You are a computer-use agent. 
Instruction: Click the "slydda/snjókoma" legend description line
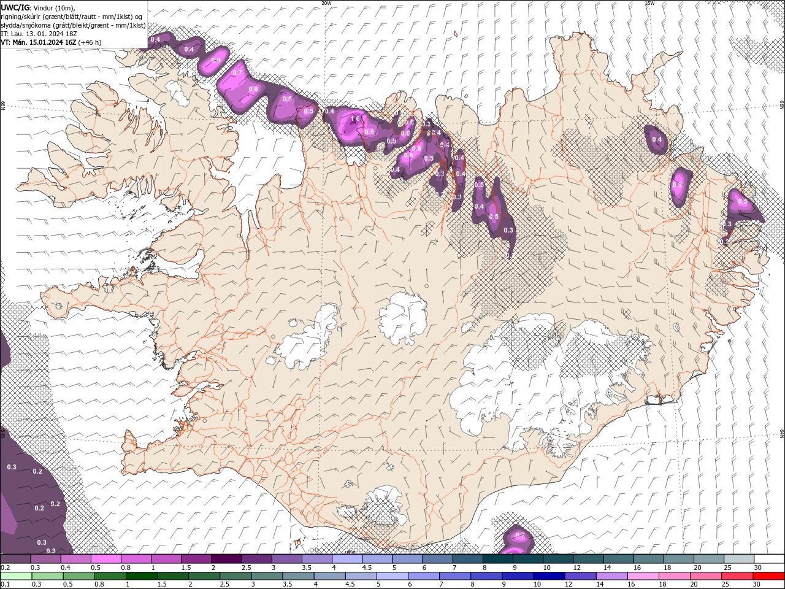coord(73,25)
